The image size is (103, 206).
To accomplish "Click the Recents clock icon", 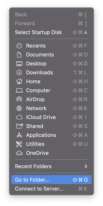I will 19,46.
